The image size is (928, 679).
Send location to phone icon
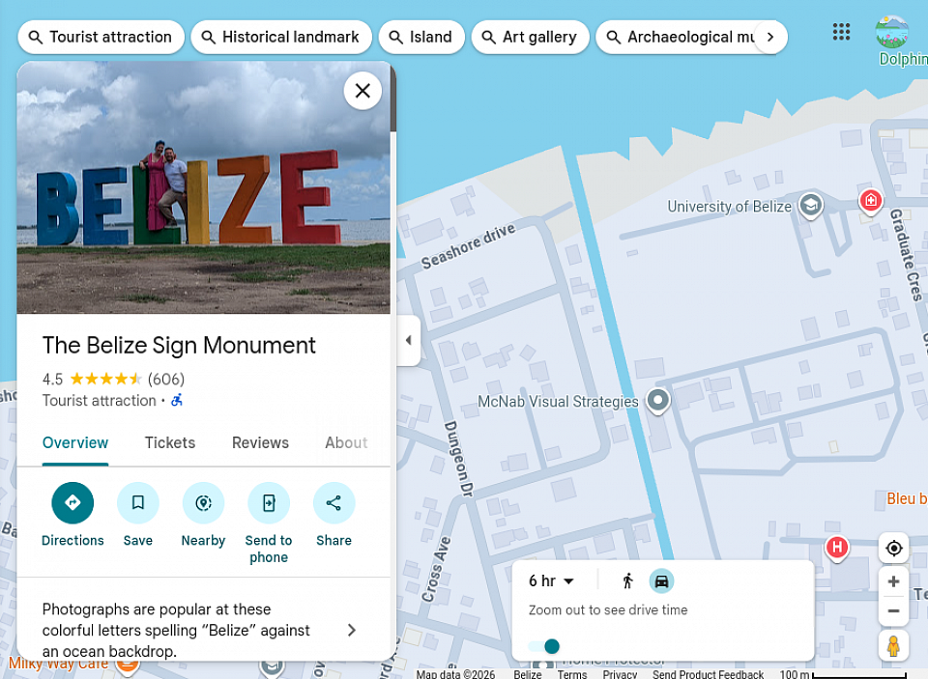(269, 503)
